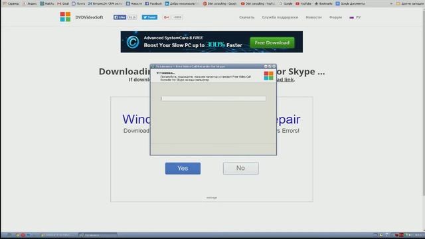Click the Windows Start button
Image resolution: width=425 pixels, height=239 pixels.
pos(9,235)
